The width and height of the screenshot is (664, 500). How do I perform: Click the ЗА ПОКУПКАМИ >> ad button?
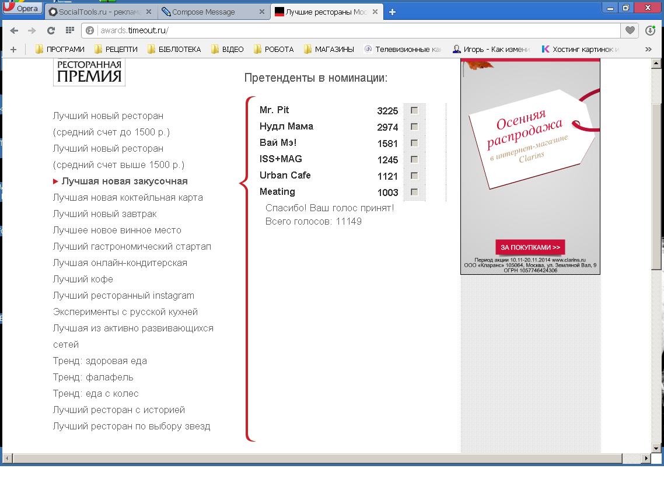coord(530,247)
